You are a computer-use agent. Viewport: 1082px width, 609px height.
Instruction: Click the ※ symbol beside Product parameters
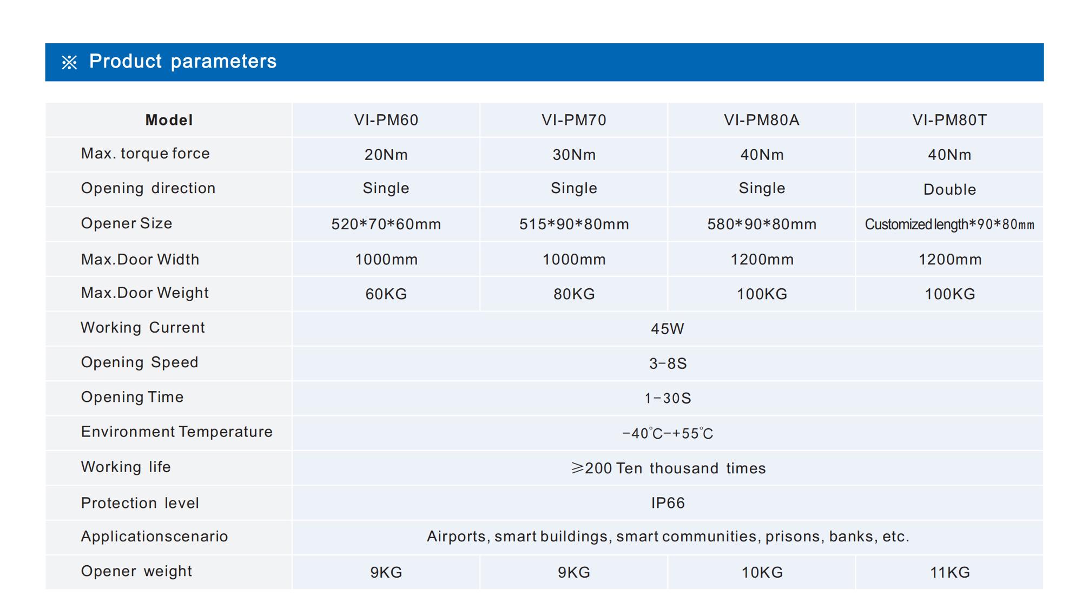69,63
